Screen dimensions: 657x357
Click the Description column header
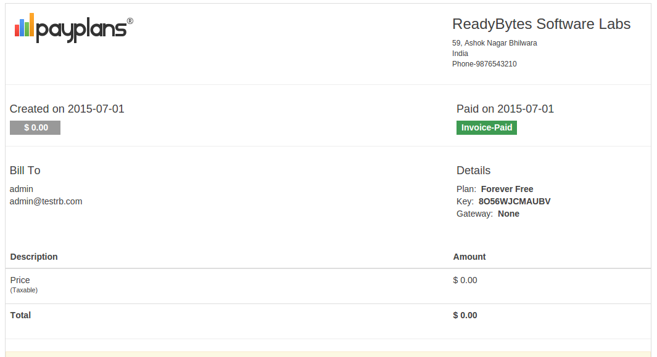pos(34,257)
